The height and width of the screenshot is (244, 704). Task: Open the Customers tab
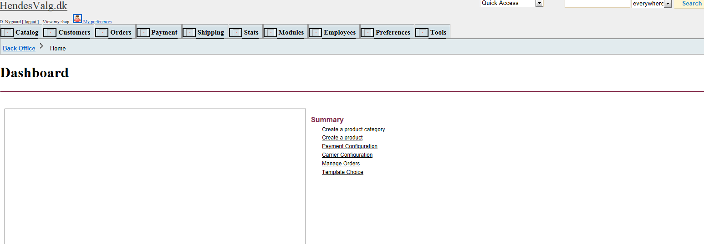pyautogui.click(x=74, y=32)
